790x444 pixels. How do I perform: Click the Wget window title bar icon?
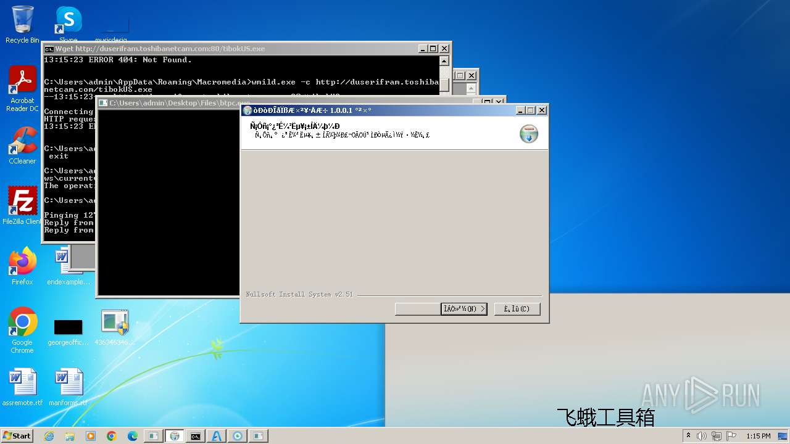[x=49, y=49]
